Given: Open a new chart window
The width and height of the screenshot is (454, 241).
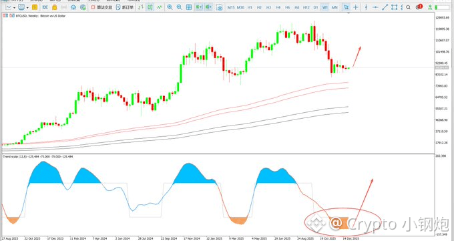Looking at the screenshot, I should pos(9,7).
